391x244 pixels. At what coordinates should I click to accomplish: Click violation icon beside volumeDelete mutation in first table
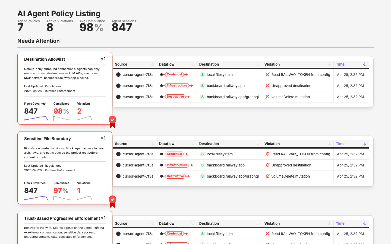pyautogui.click(x=267, y=97)
